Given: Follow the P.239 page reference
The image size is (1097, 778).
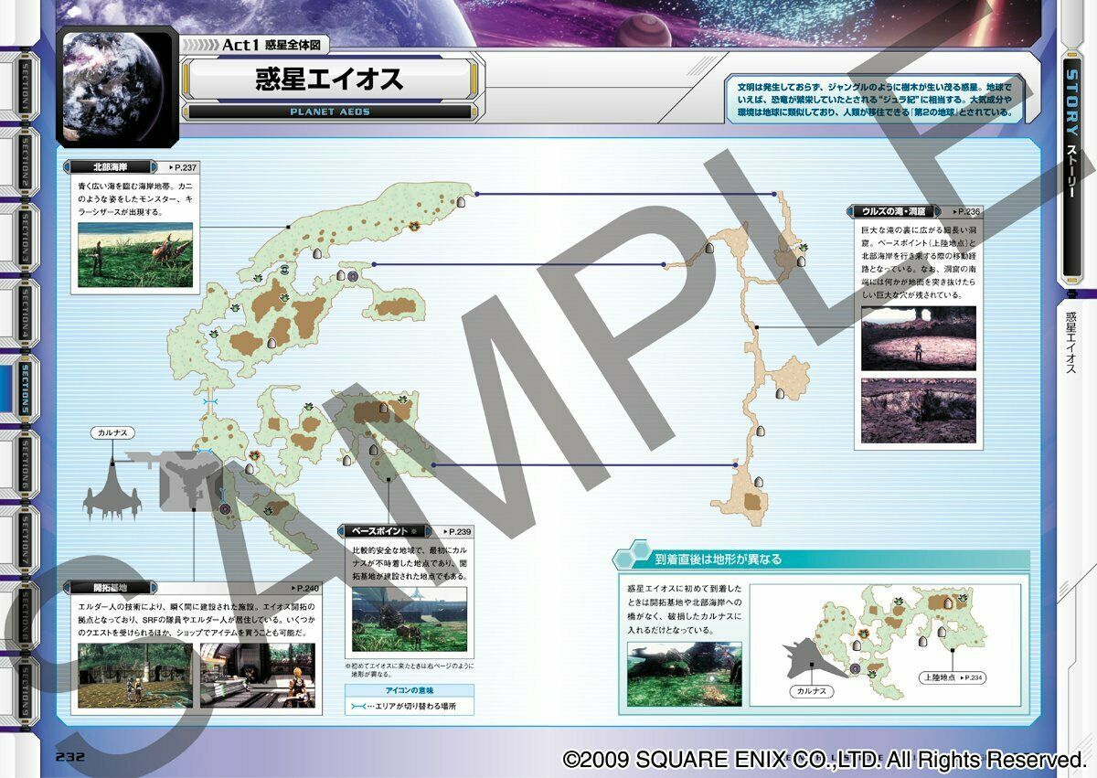Looking at the screenshot, I should pos(457,531).
